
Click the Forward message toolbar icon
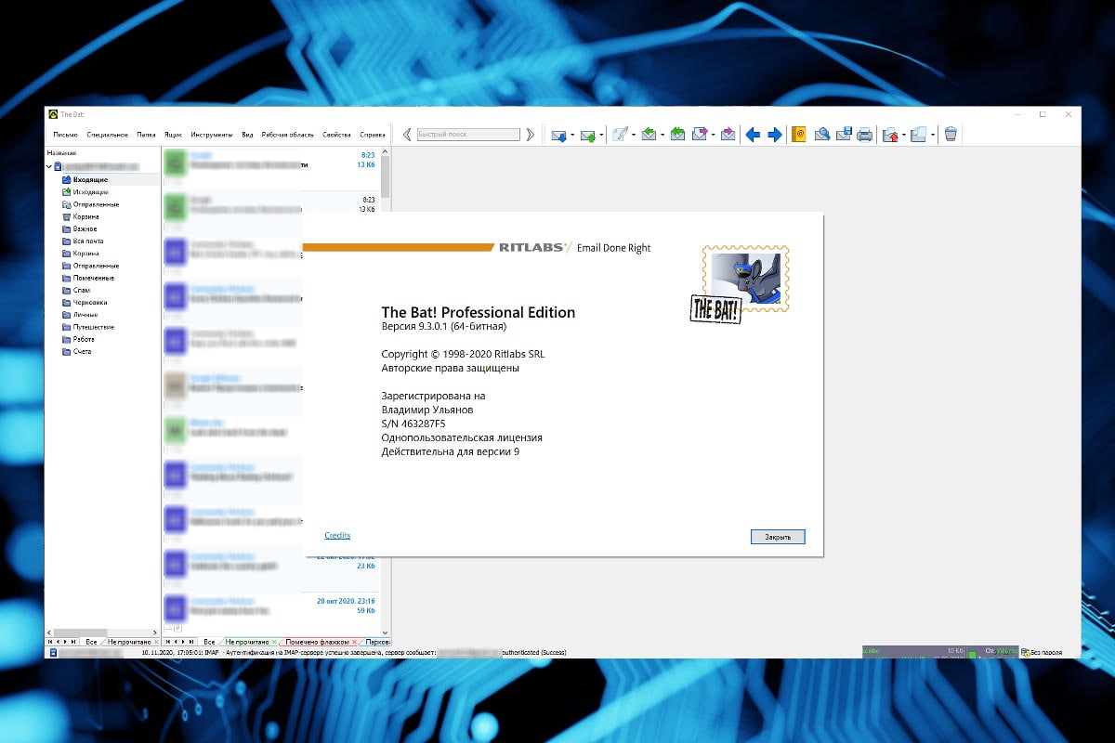699,135
